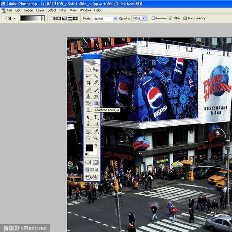Select the Horizontal Type tool
This screenshot has width=232, height=232.
pyautogui.click(x=96, y=117)
